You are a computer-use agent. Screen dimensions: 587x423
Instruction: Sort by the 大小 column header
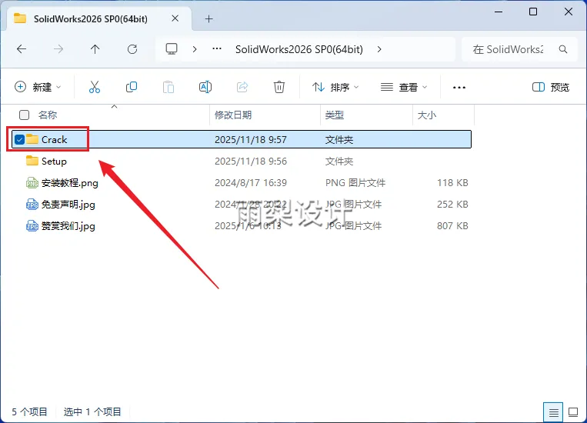427,115
